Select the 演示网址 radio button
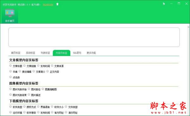The width and height of the screenshot is (190, 116). point(66,112)
